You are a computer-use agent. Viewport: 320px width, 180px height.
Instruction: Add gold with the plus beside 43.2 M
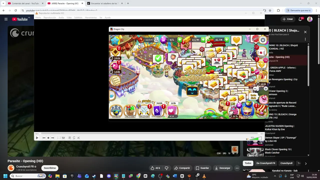click(203, 40)
